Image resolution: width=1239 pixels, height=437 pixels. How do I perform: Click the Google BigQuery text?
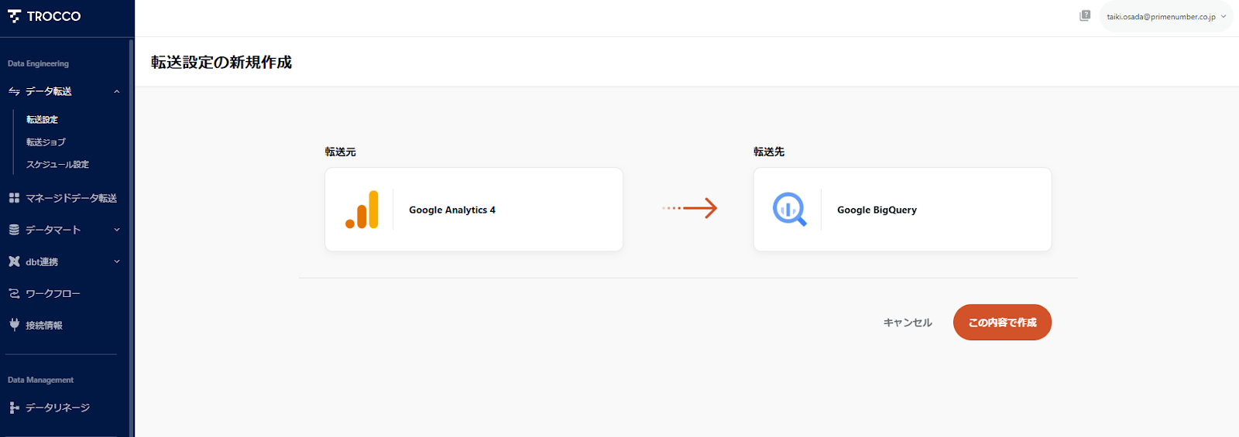(x=877, y=210)
